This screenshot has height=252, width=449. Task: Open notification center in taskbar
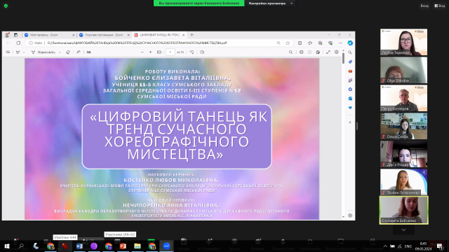pos(440,246)
